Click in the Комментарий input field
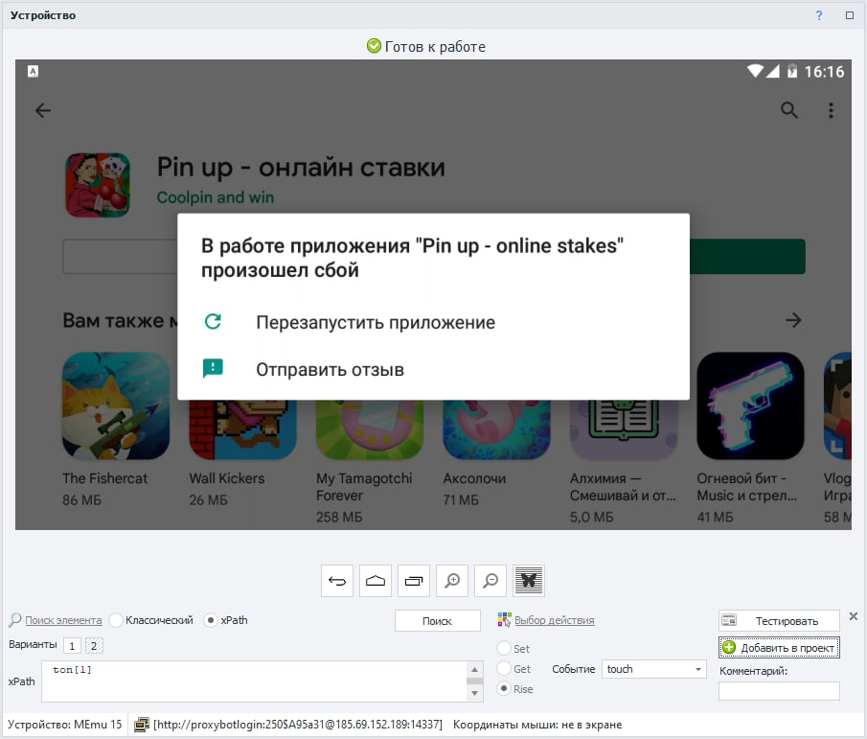The width and height of the screenshot is (867, 739). coord(779,691)
